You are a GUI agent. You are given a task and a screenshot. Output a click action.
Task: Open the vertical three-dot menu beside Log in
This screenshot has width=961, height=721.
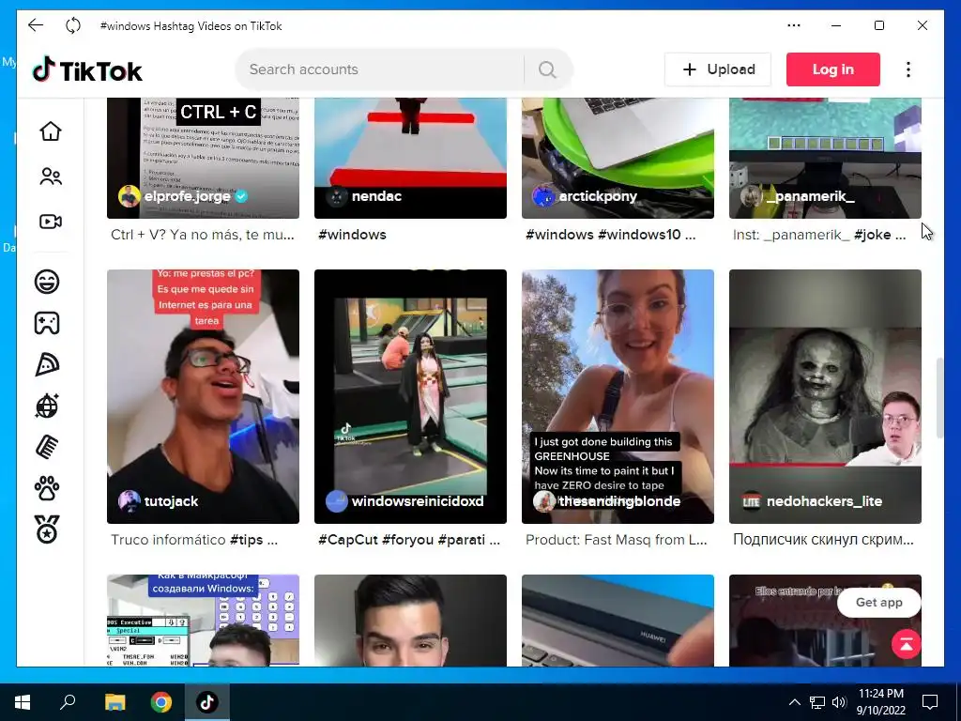(x=908, y=69)
